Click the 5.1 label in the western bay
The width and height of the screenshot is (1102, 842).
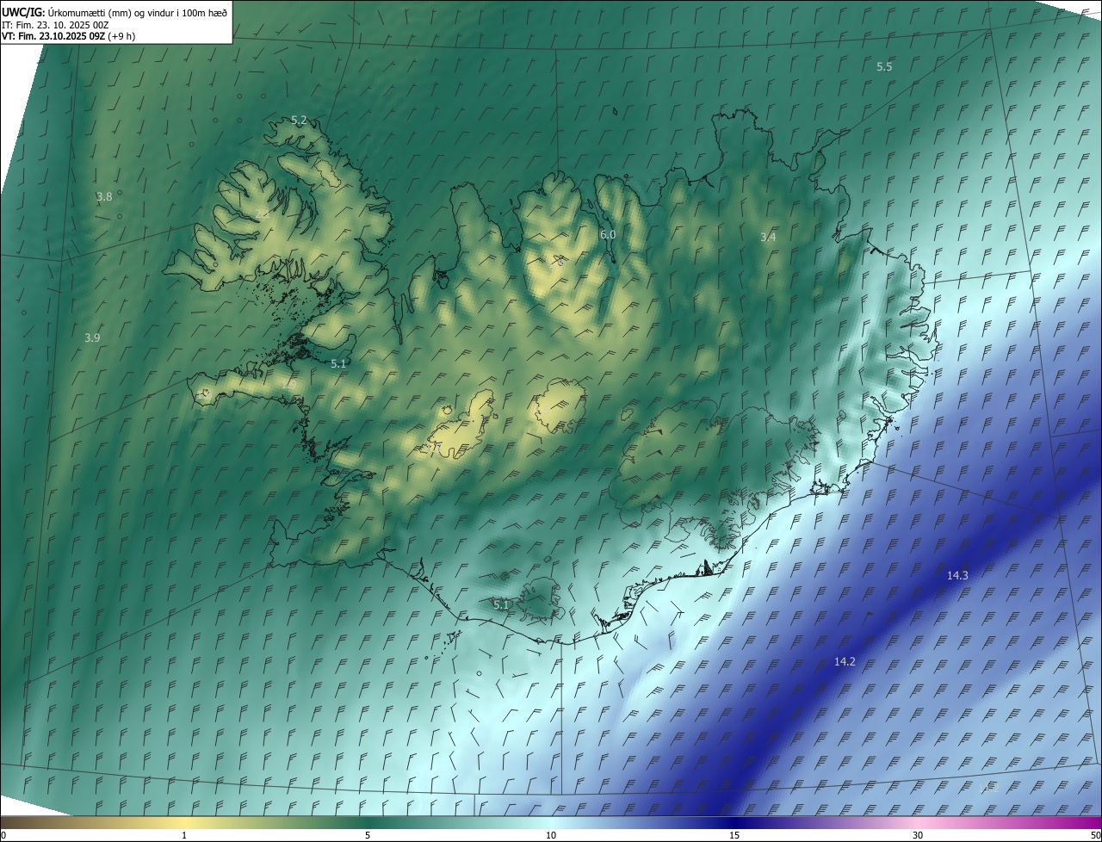[338, 363]
